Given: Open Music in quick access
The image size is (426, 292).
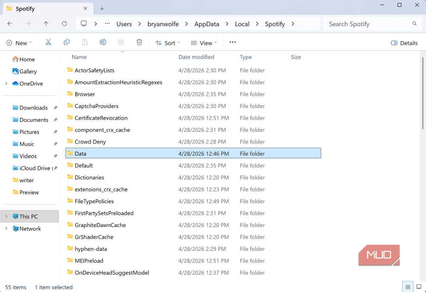Looking at the screenshot, I should pos(23,144).
